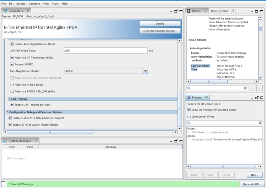Screen dimensions: 266x188
Task: Clear the Details search field X icon
Action: pyautogui.click(x=245, y=88)
